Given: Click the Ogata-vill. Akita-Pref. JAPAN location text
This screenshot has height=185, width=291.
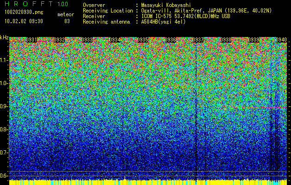Looking at the screenshot, I should pyautogui.click(x=205, y=11).
